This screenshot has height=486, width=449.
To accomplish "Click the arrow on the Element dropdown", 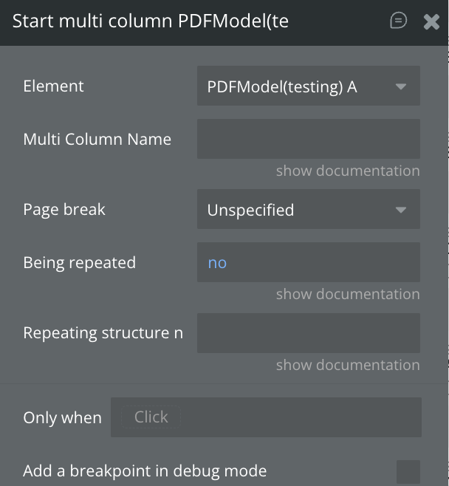I will pyautogui.click(x=401, y=86).
